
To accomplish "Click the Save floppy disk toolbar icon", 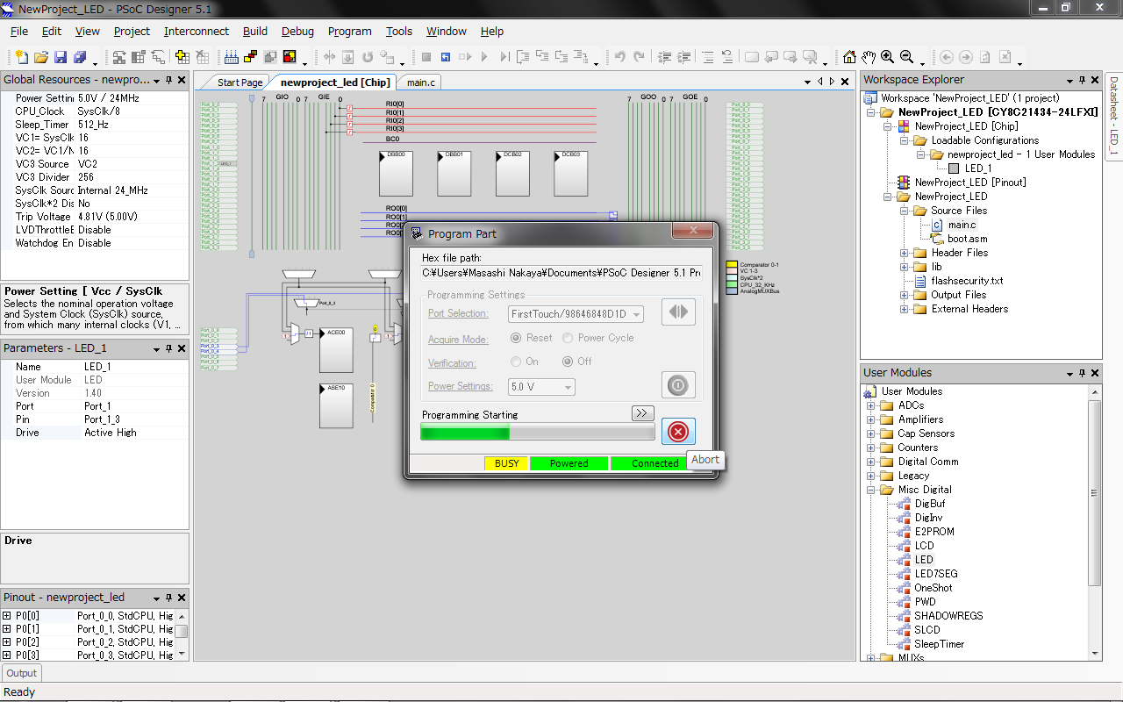I will [61, 57].
